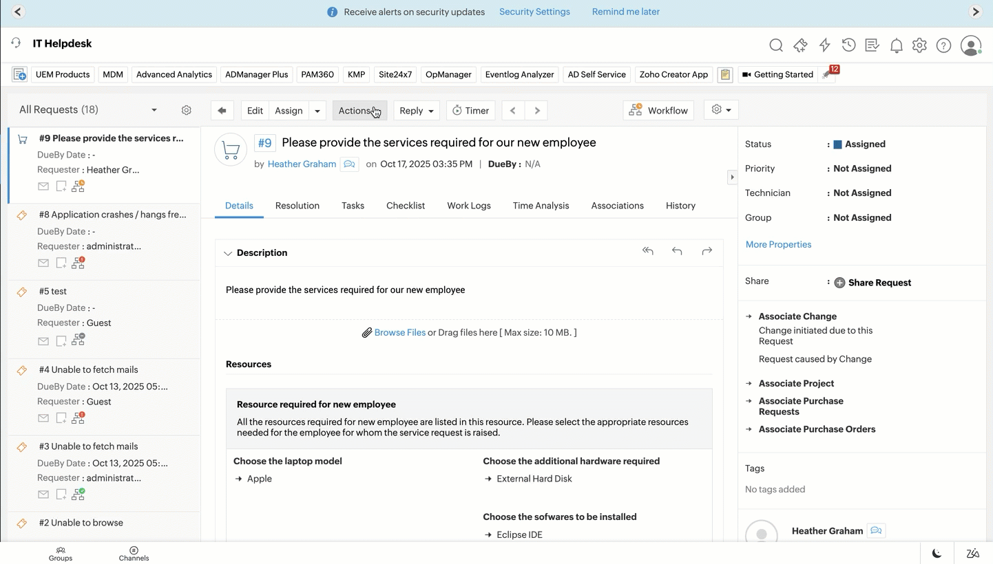Toggle dark mode moon icon

937,553
